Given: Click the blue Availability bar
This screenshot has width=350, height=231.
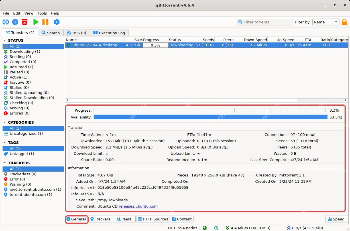Looking at the screenshot, I should (210, 117).
